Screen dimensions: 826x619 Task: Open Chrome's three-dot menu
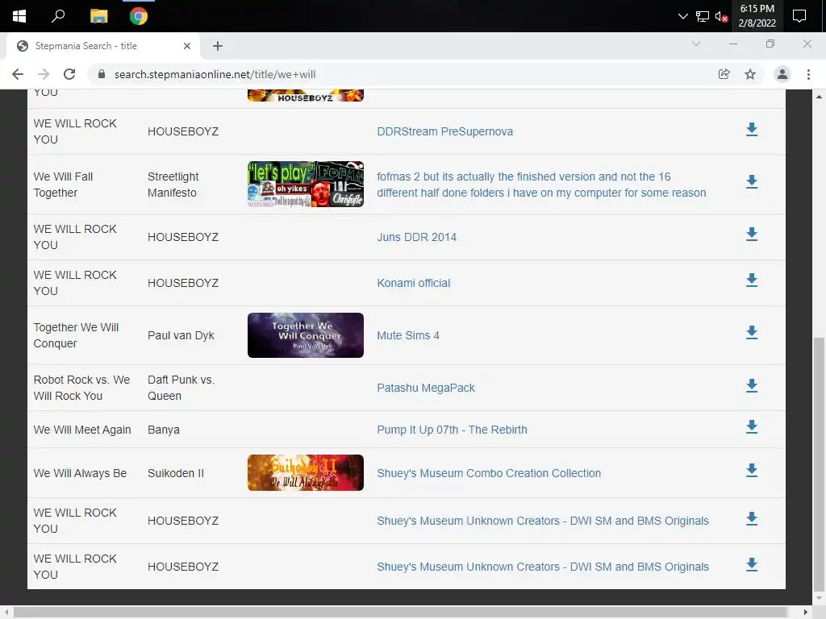808,74
